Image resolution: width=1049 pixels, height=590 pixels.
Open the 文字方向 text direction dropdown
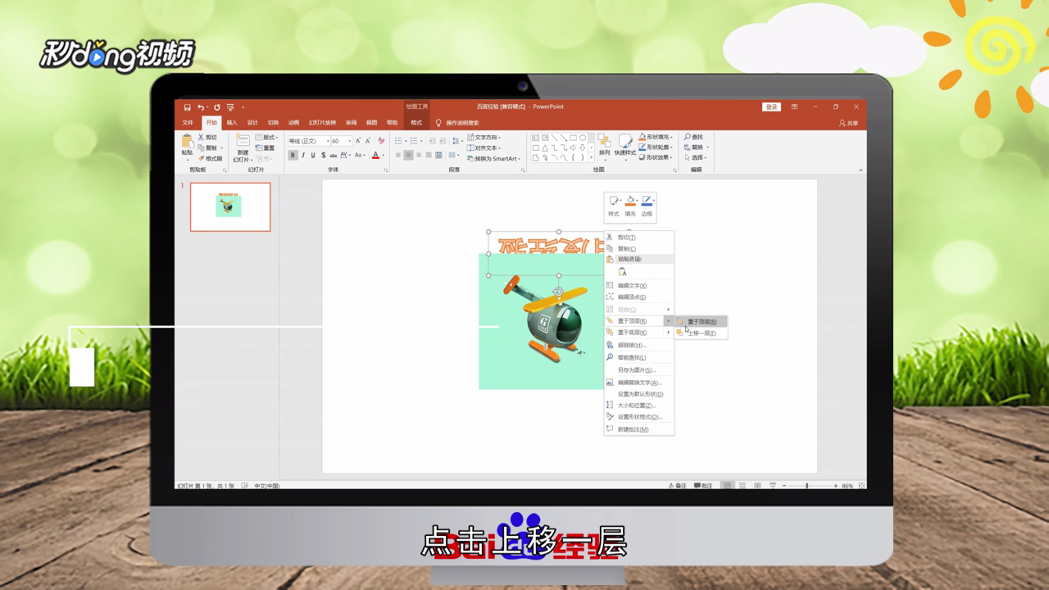click(x=484, y=137)
